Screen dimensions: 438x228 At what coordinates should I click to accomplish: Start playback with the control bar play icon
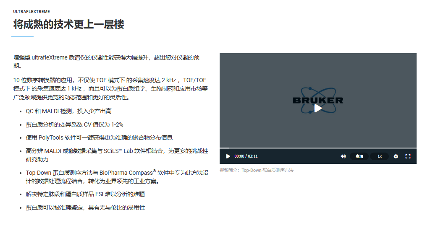click(x=228, y=156)
